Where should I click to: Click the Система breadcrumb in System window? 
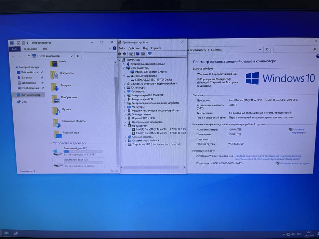point(216,50)
